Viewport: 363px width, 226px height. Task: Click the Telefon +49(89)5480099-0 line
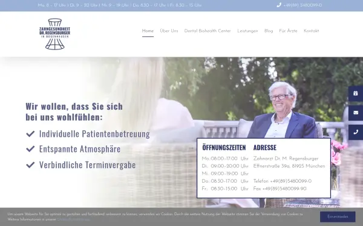pos(283,181)
